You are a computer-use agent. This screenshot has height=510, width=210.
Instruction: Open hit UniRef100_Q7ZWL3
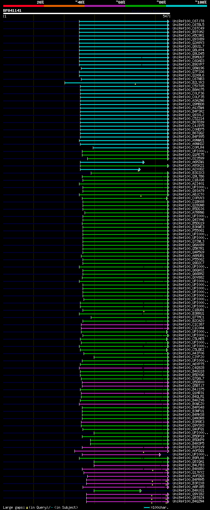point(188,241)
